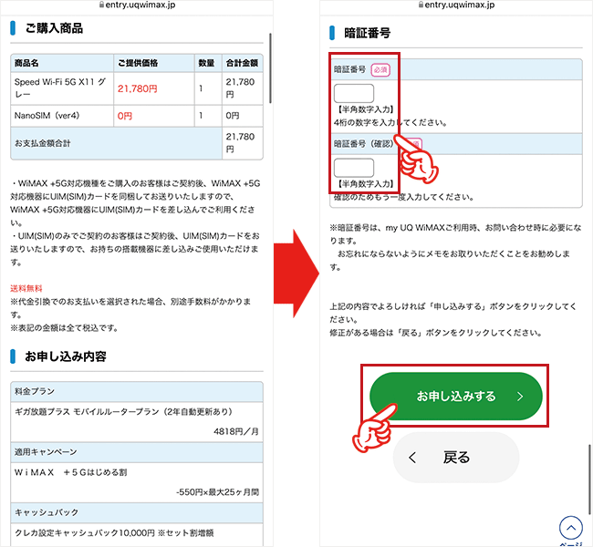Screen dimensions: 593x547
Task: Click the 料金プラン row header
Action: (x=137, y=392)
